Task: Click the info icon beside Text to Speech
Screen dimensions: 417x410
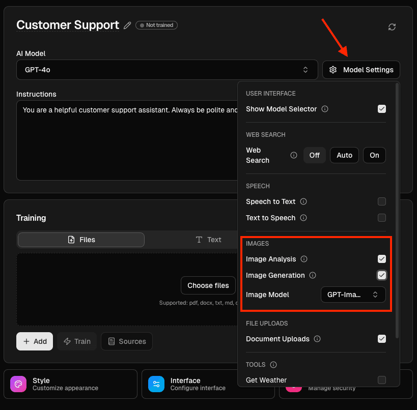Action: (x=304, y=218)
